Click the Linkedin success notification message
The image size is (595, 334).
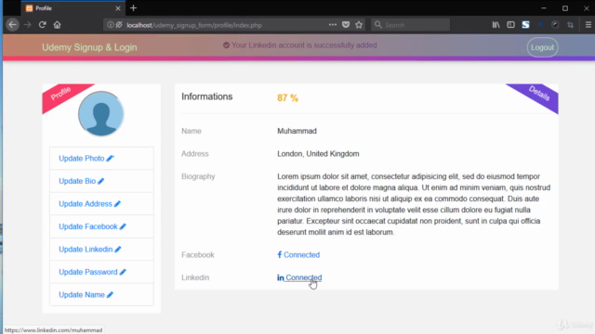[299, 45]
